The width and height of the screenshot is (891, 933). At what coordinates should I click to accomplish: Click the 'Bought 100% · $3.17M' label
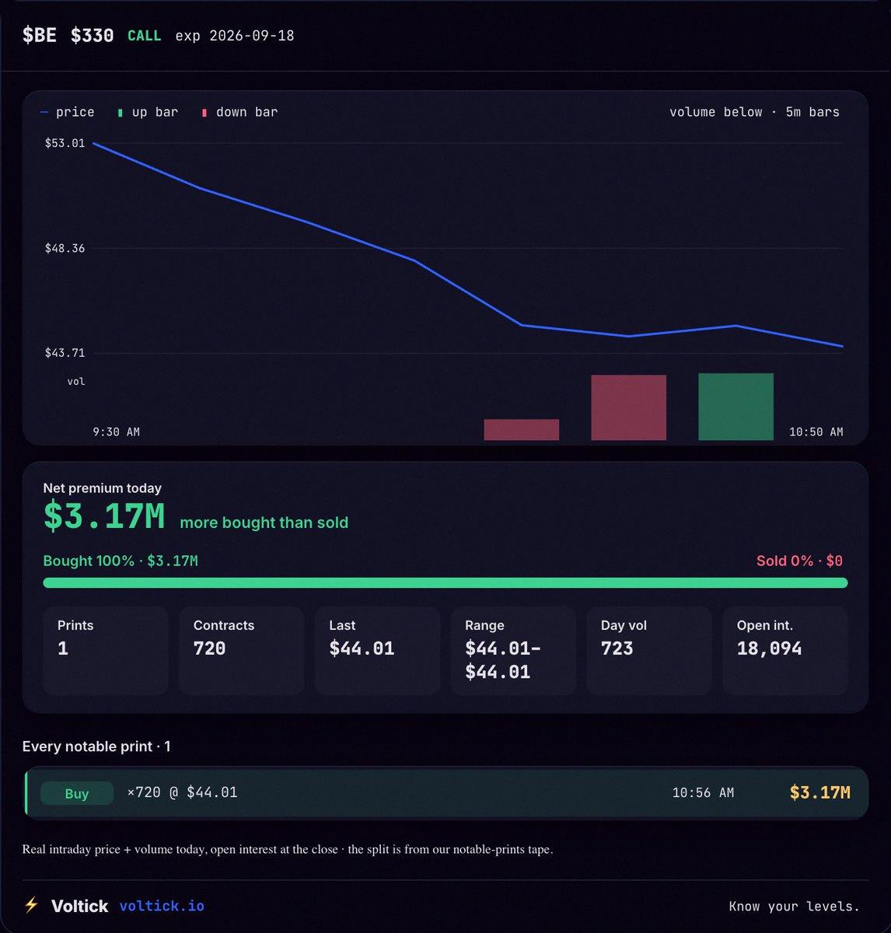(x=121, y=561)
